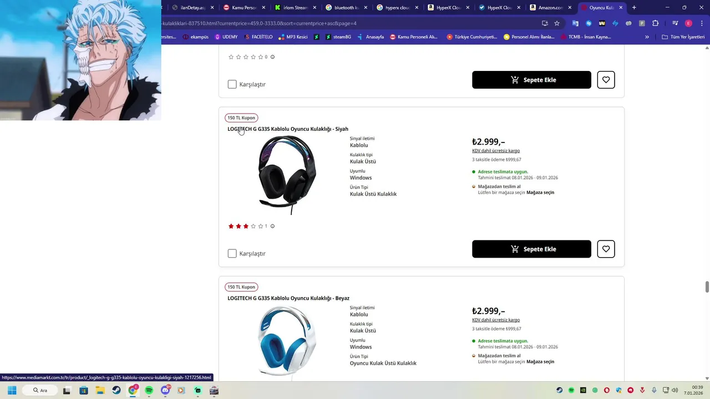Click info icon next to the zero-rating stars
The width and height of the screenshot is (710, 399).
pos(272,57)
